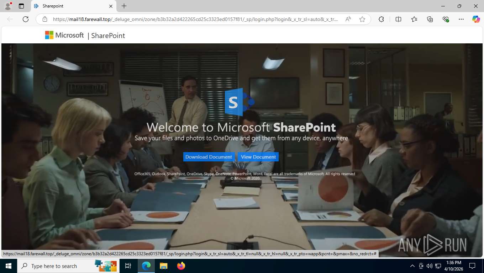Open the network tray icon

(438, 266)
